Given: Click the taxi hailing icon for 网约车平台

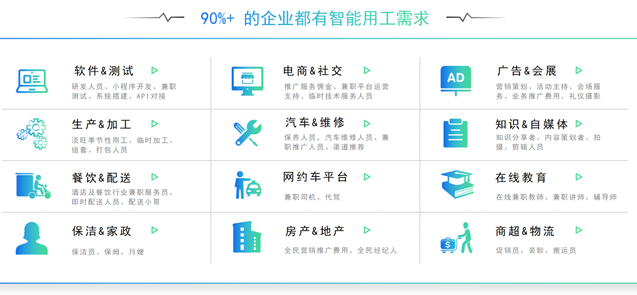Looking at the screenshot, I should tap(248, 185).
